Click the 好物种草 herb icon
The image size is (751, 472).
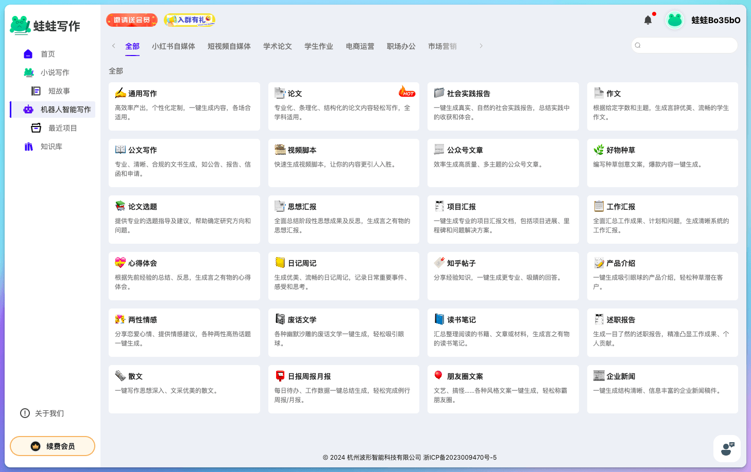[599, 150]
